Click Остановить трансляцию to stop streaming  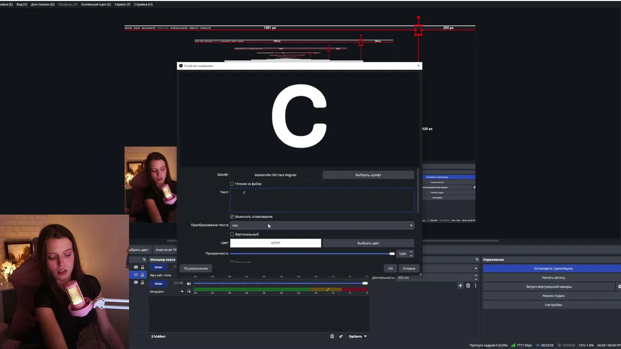(553, 269)
